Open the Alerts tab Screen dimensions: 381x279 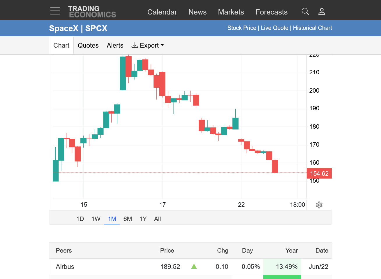pyautogui.click(x=115, y=45)
